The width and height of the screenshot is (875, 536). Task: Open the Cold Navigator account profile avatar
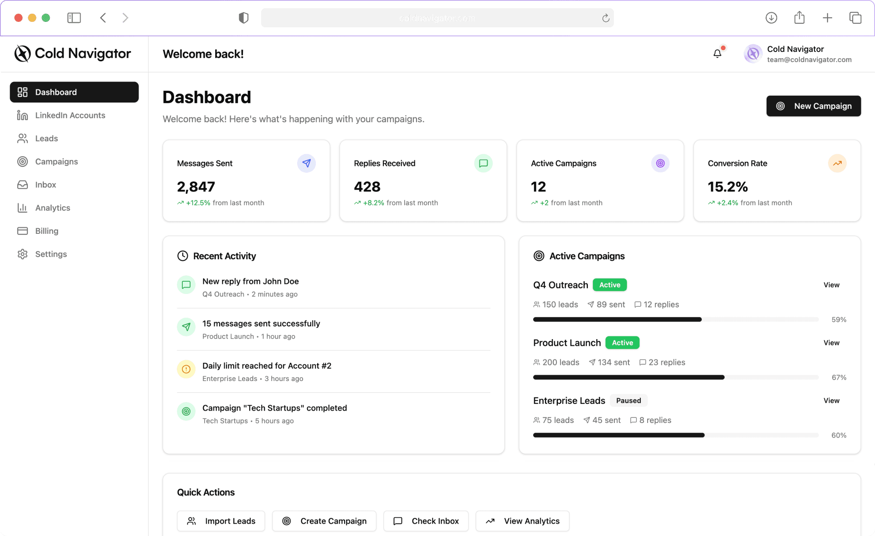(753, 54)
